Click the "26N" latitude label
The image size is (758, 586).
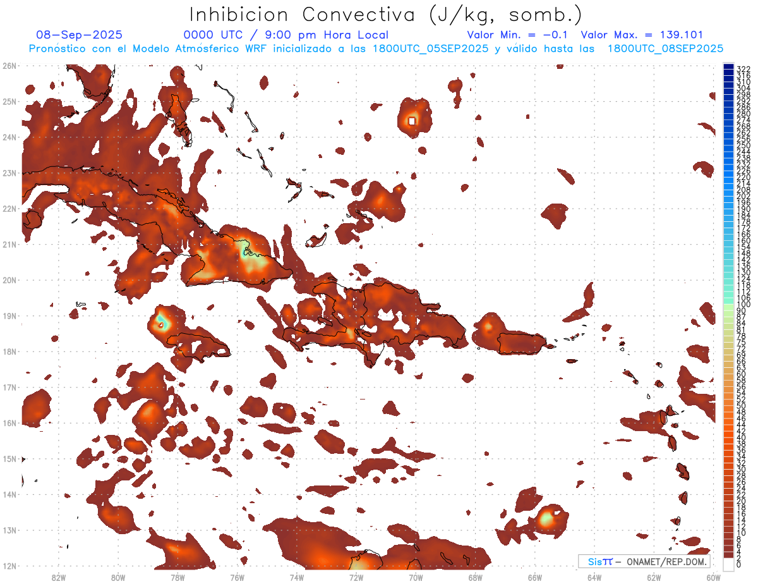pos(9,66)
